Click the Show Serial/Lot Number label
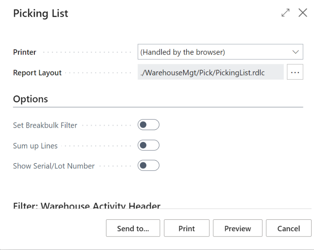The image size is (314, 250). point(54,166)
